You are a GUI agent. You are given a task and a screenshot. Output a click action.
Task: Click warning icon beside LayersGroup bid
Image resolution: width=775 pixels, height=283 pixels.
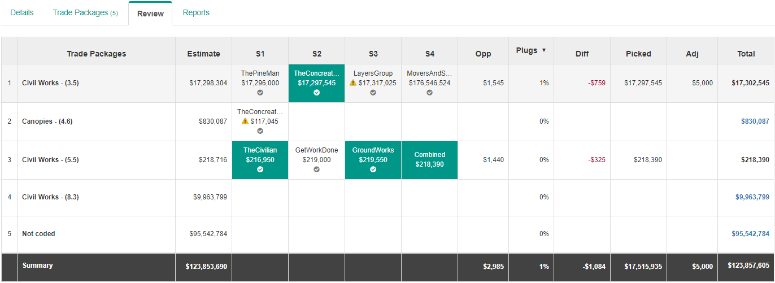tap(353, 83)
